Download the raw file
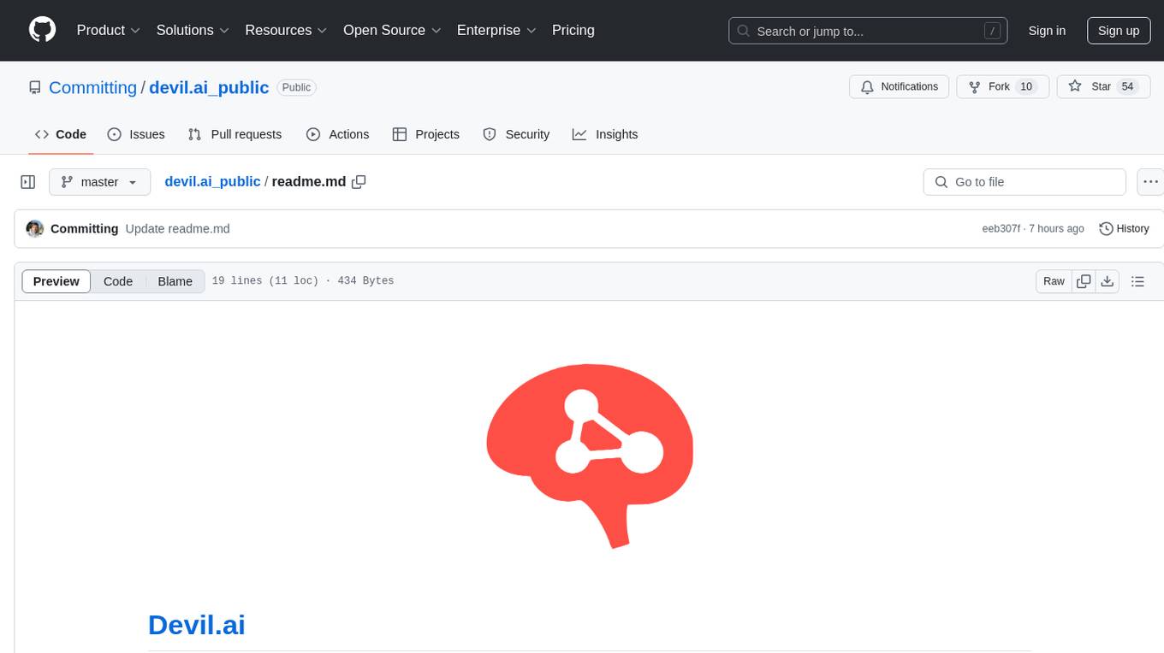 [x=1108, y=281]
